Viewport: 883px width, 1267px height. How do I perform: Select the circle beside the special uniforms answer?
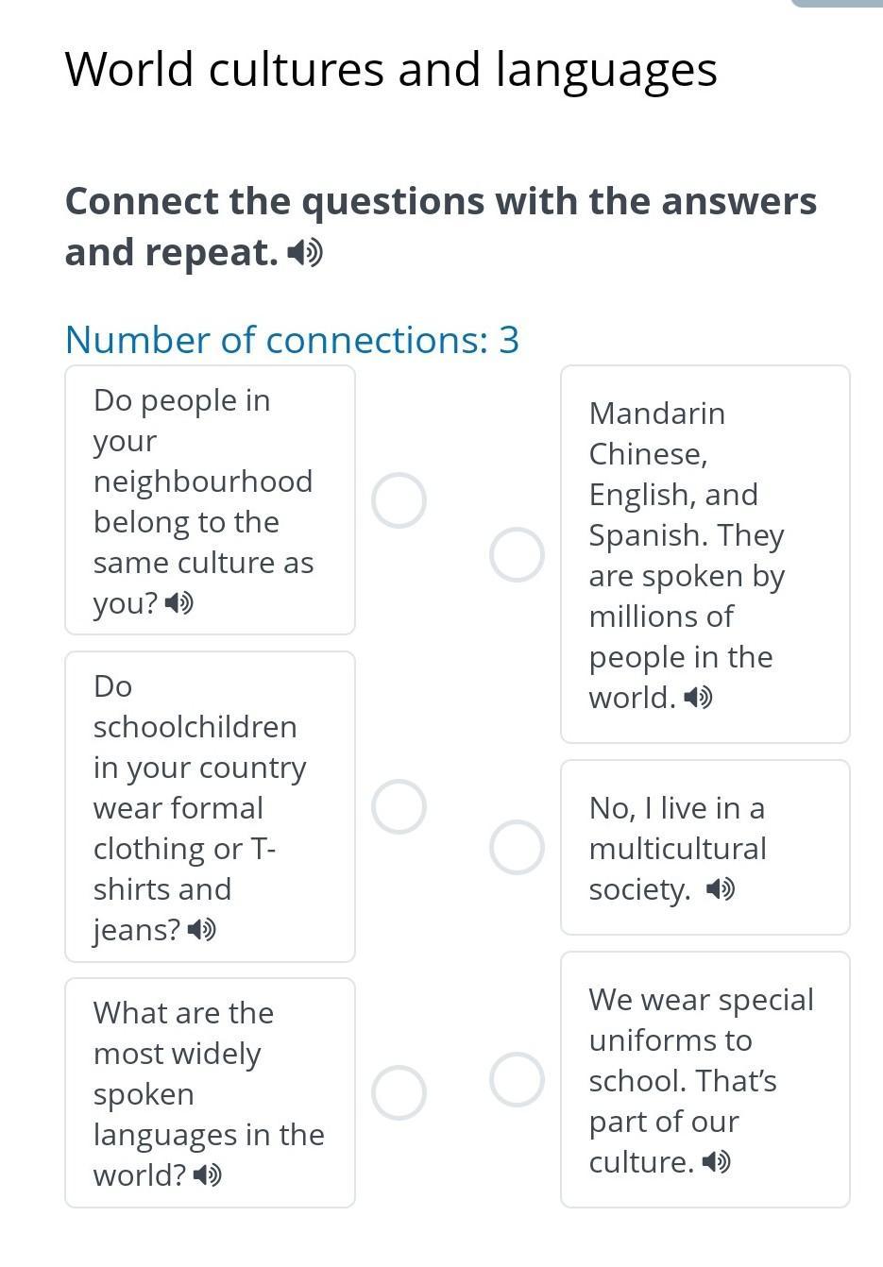(517, 1079)
